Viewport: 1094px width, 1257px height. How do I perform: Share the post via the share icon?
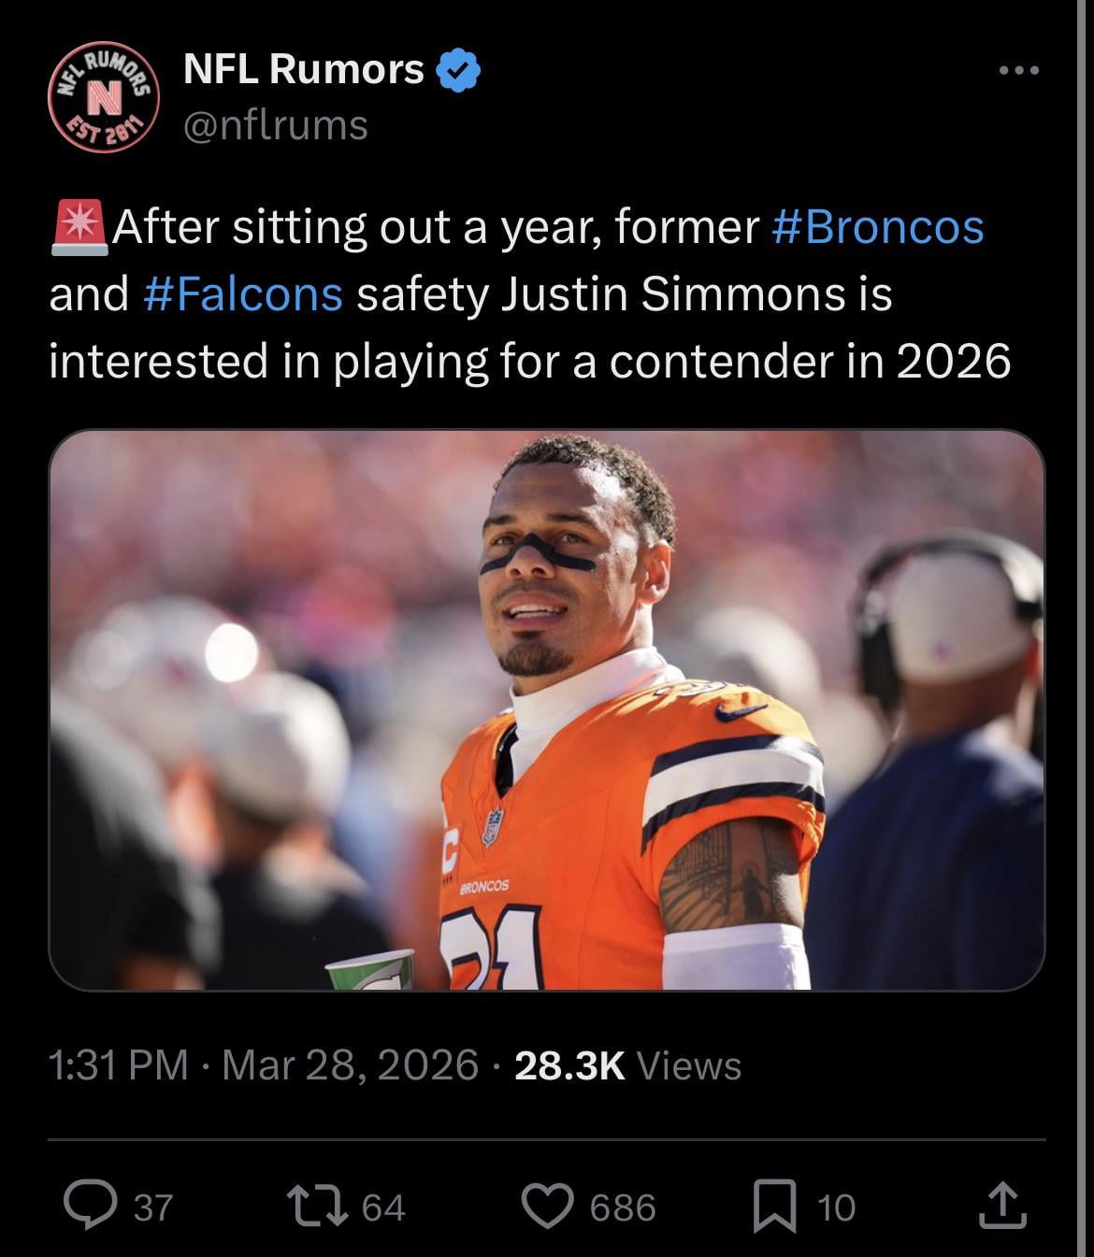tap(1002, 1206)
